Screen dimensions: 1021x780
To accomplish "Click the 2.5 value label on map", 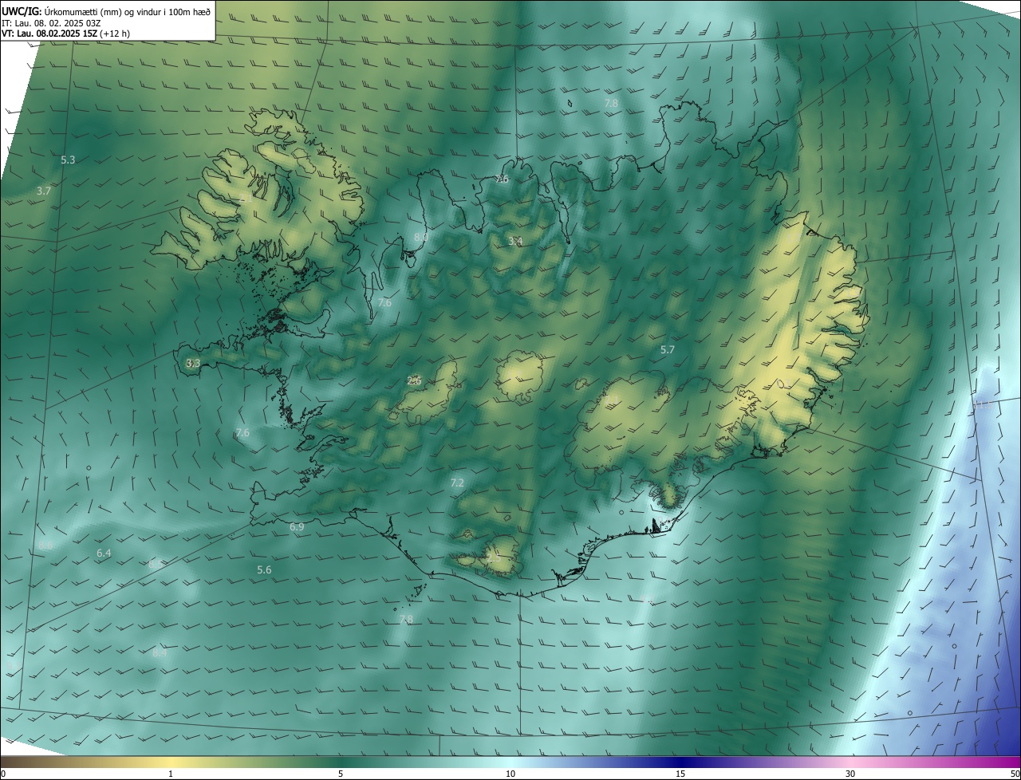I will 495,558.
